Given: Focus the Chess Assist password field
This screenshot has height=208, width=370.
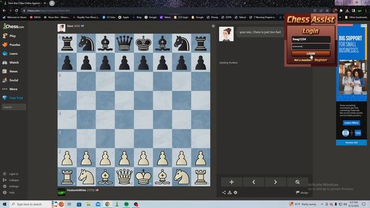Looking at the screenshot, I should click(x=310, y=46).
